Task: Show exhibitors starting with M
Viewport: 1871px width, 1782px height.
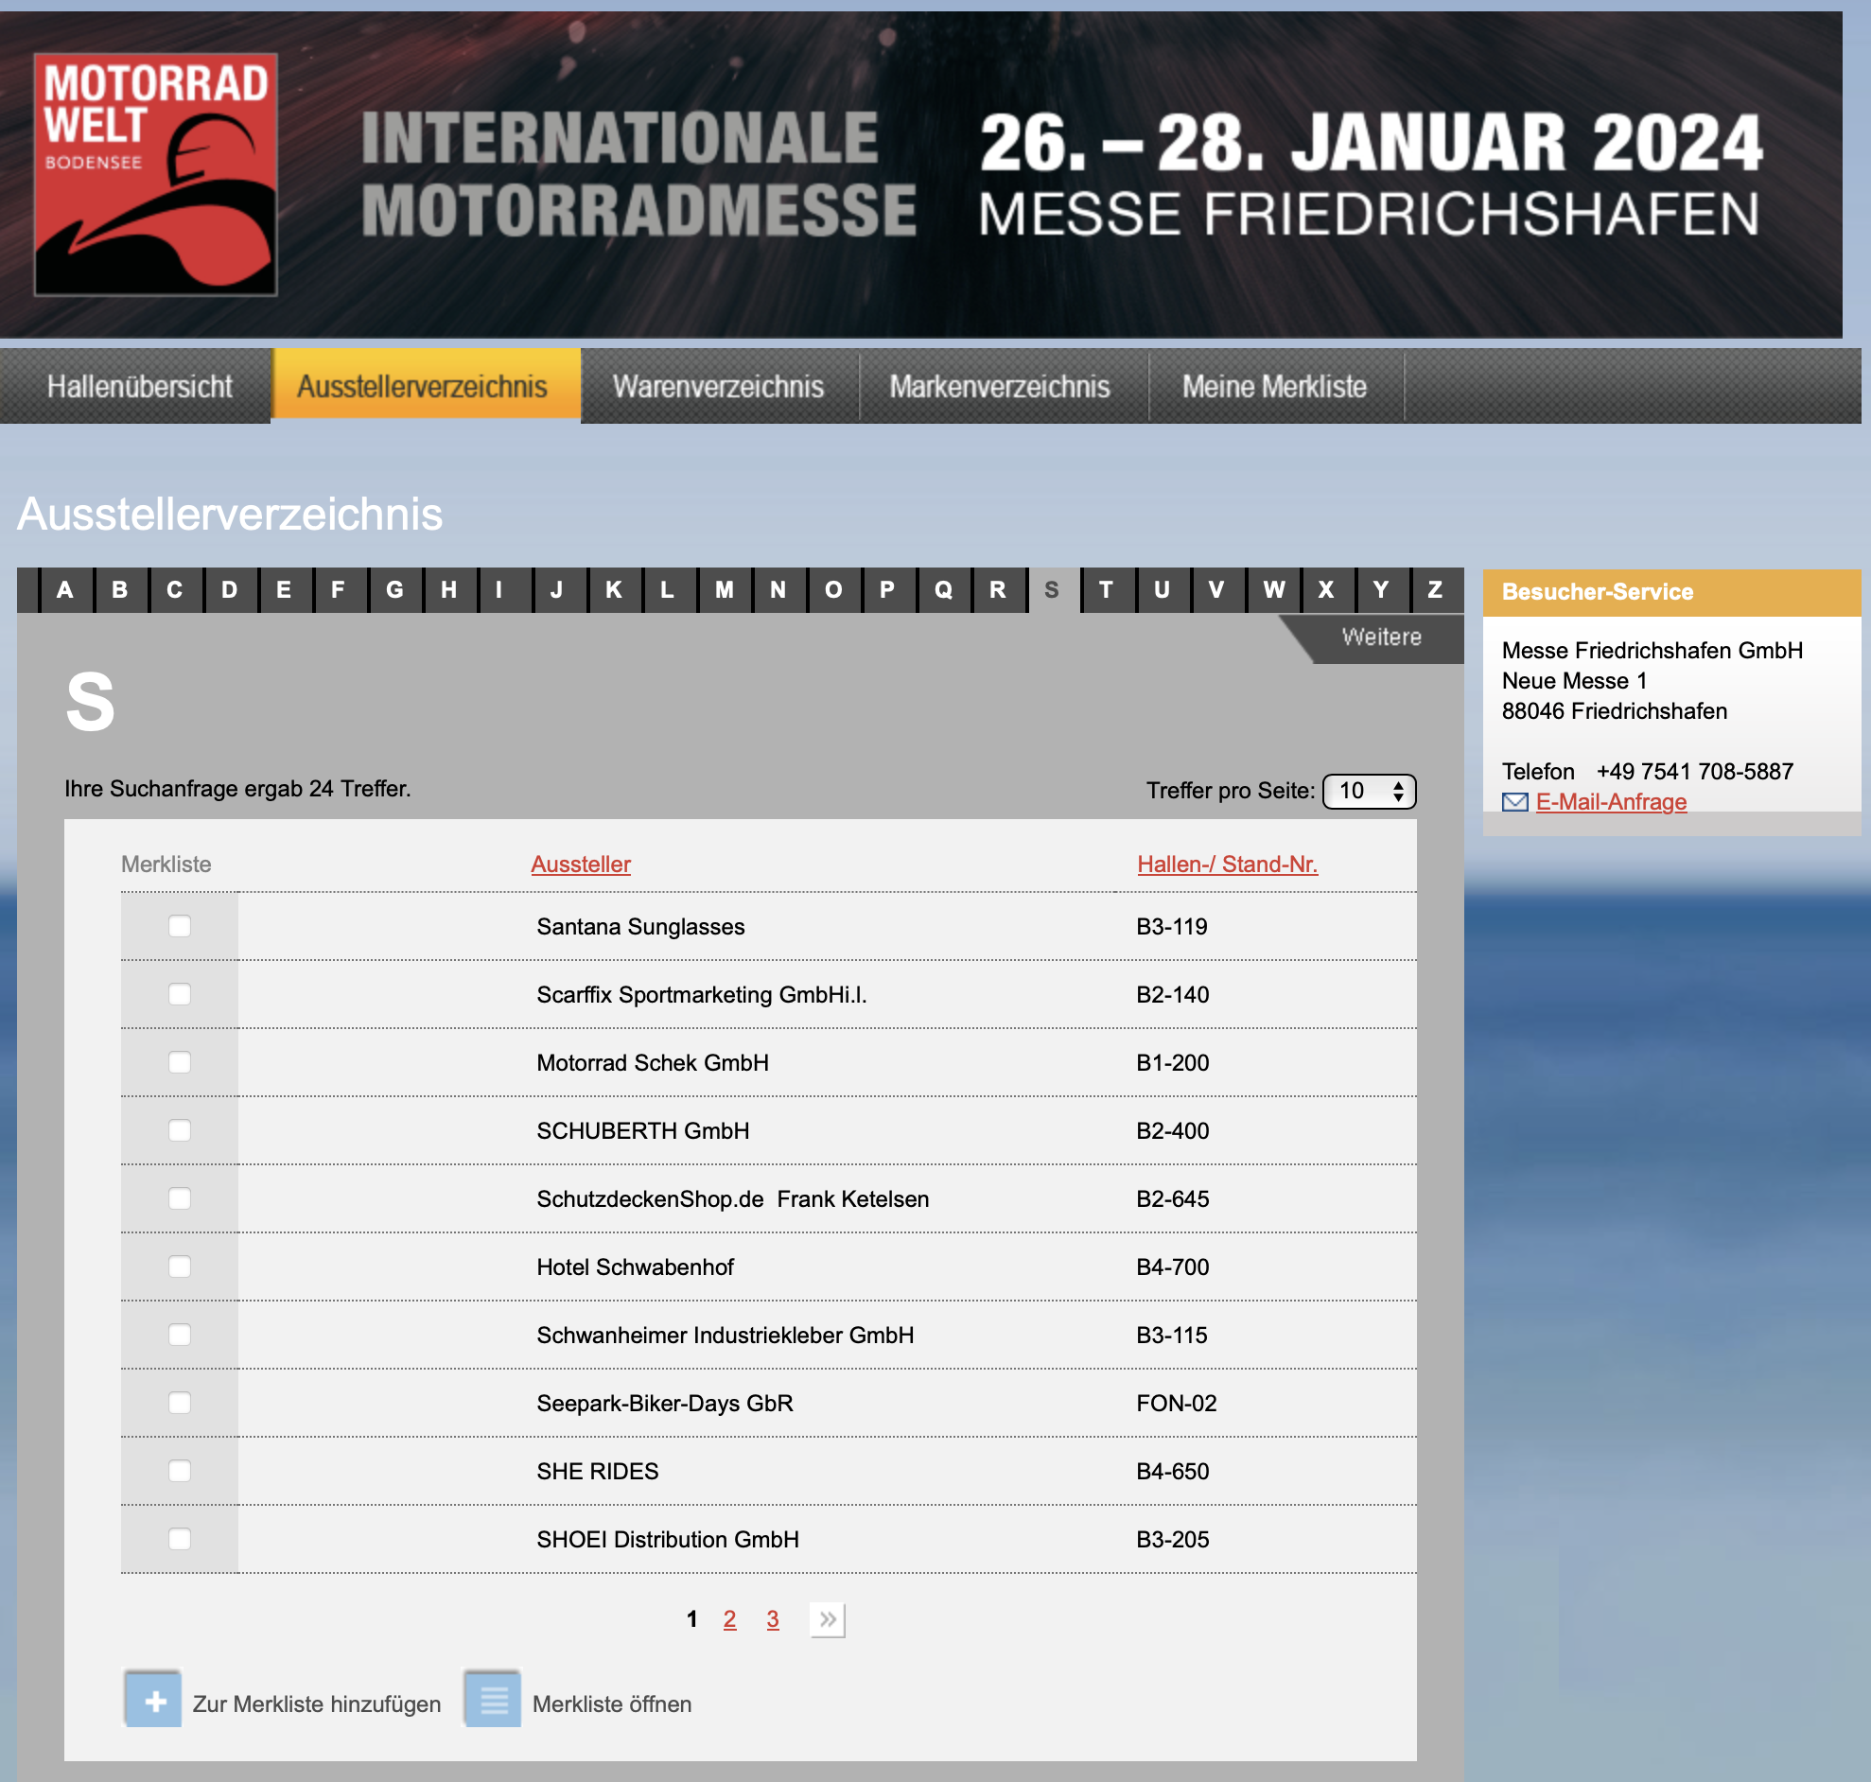Action: (724, 590)
